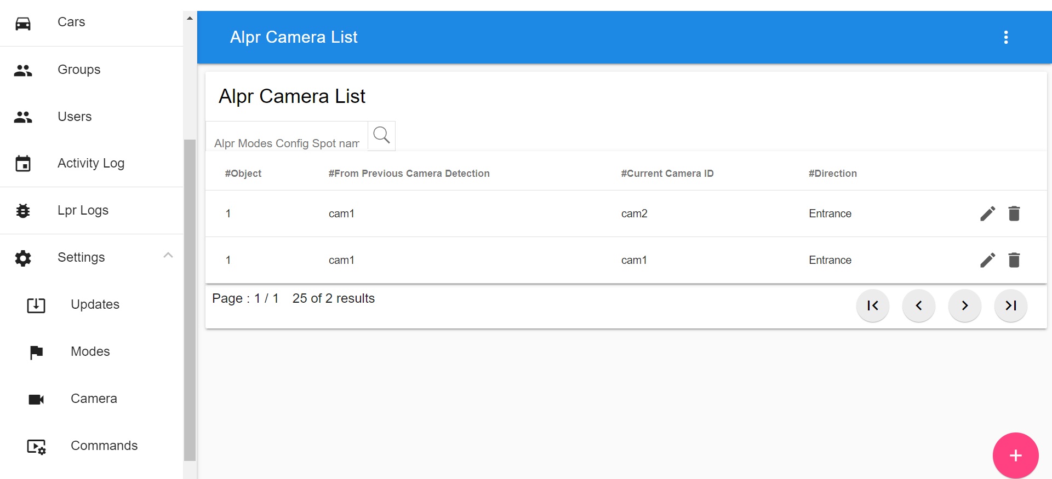Image resolution: width=1052 pixels, height=479 pixels.
Task: Click the Activity Log calendar icon
Action: [23, 163]
